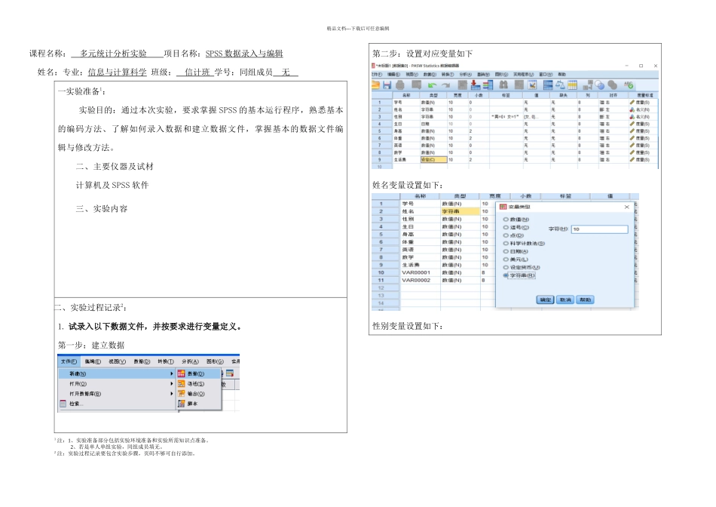716x507 pixels.
Task: Click the 取消 button in variable type dialog
Action: (x=565, y=300)
